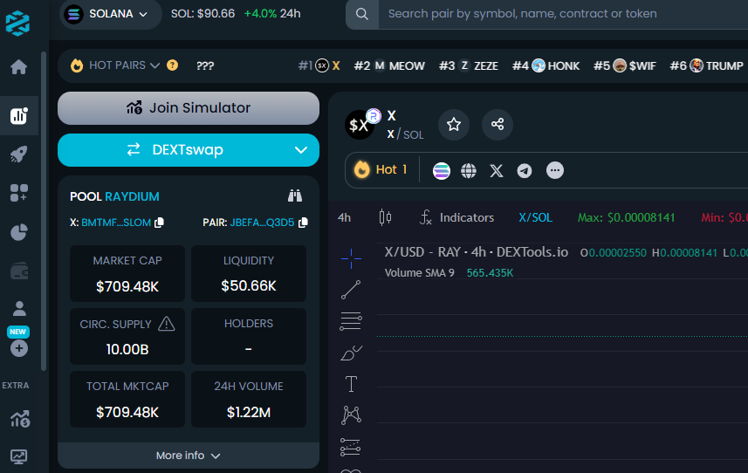This screenshot has width=748, height=473.
Task: Click the sidebar vertical scrollbar
Action: (x=44, y=210)
